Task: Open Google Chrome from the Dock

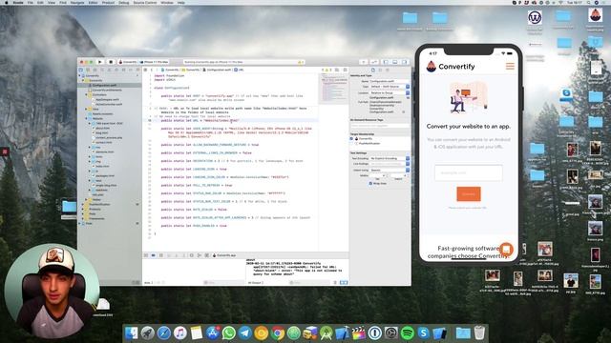Action: [x=278, y=333]
